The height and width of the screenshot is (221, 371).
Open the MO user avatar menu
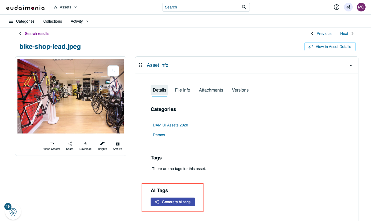tap(361, 7)
